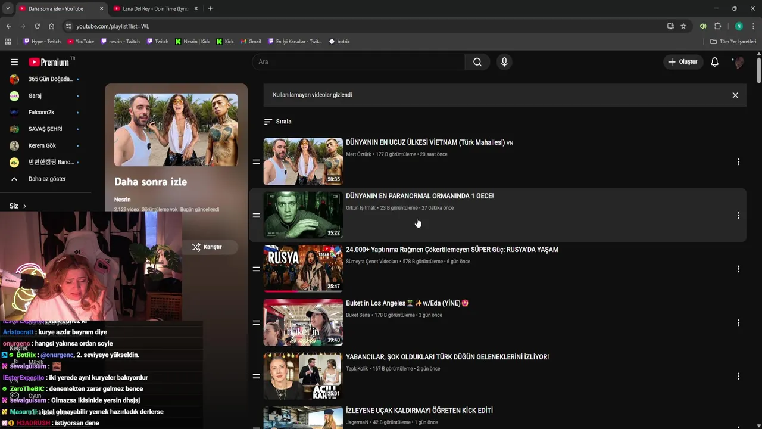Grab reorder handle of RUSYA'DA YAŞAM video
This screenshot has width=762, height=429.
tap(256, 269)
